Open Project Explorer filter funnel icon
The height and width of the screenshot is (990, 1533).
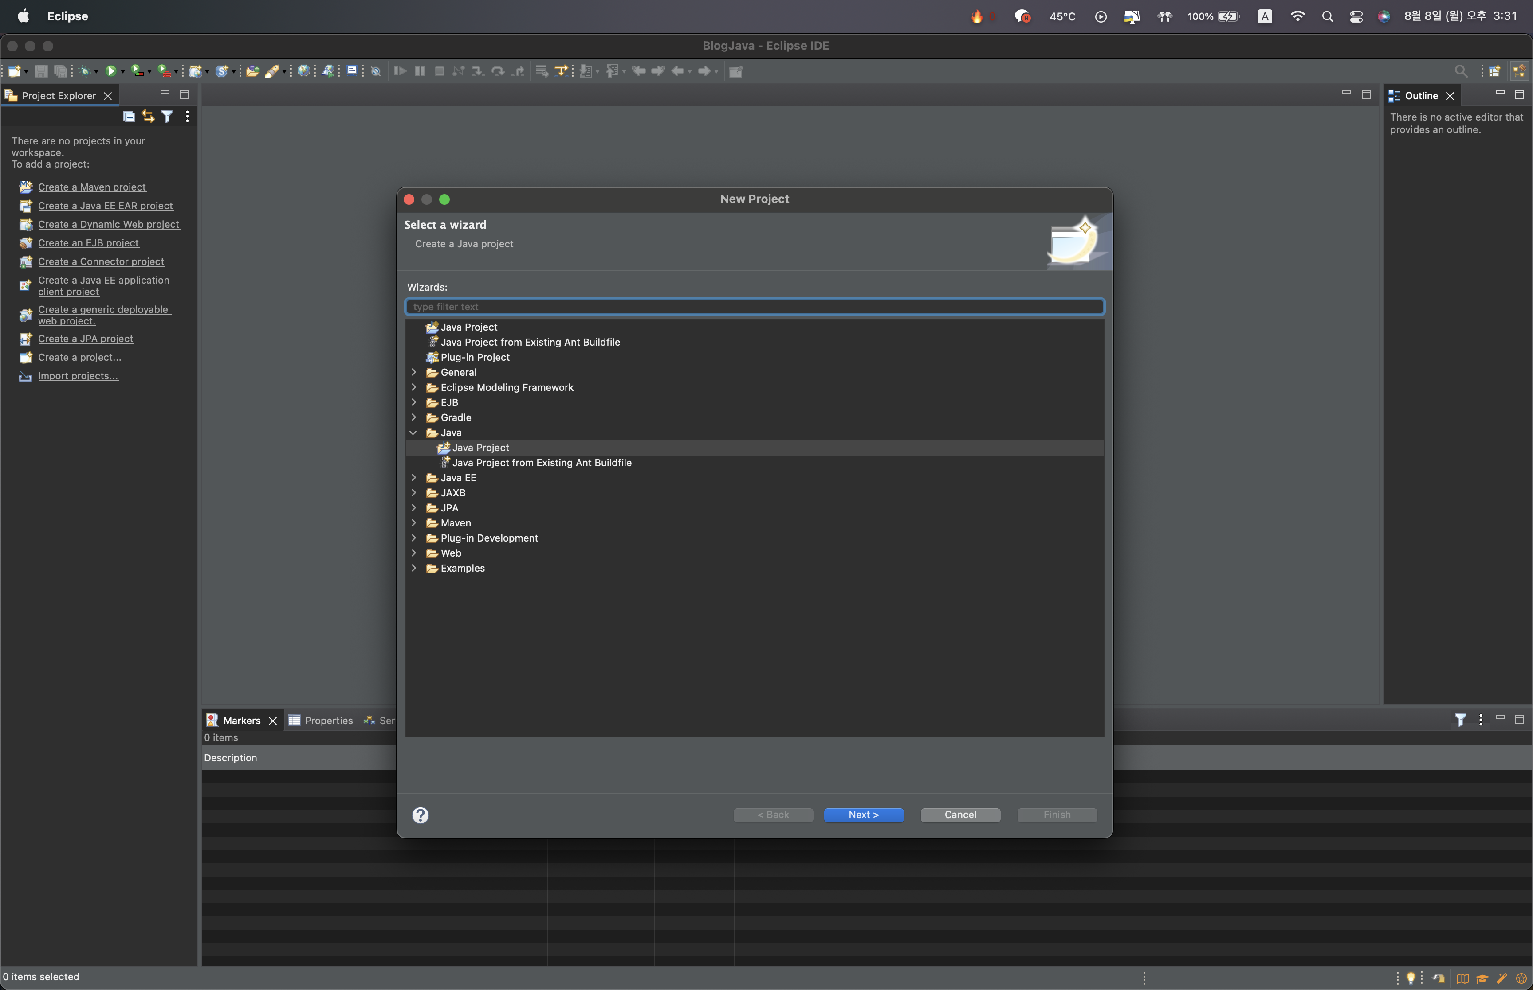click(x=167, y=117)
